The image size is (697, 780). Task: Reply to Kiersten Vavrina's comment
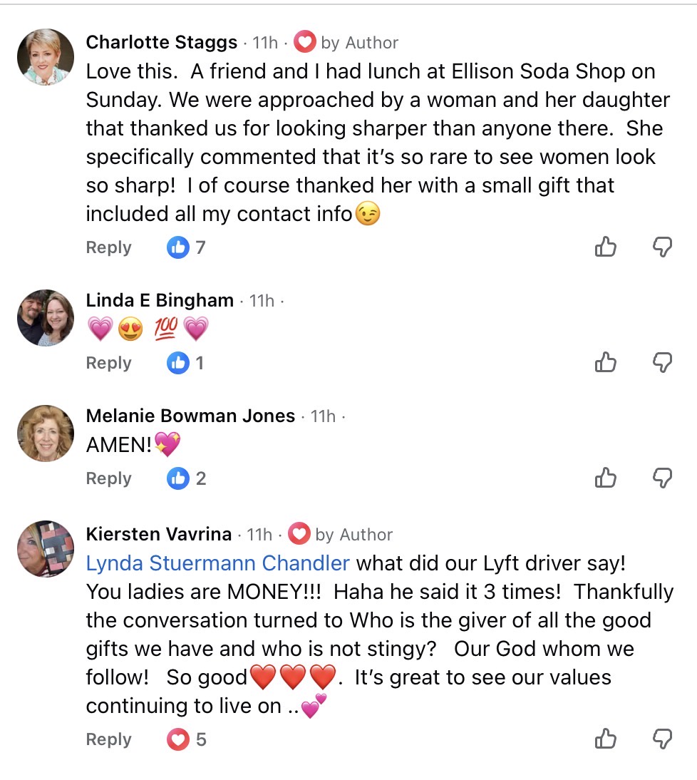[108, 739]
